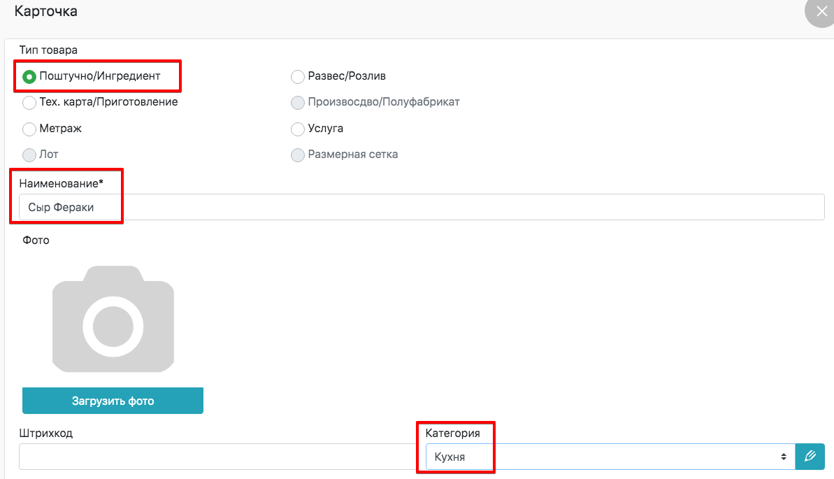Close the Карточка dialog with the X icon
Viewport: 834px width, 479px height.
point(821,12)
